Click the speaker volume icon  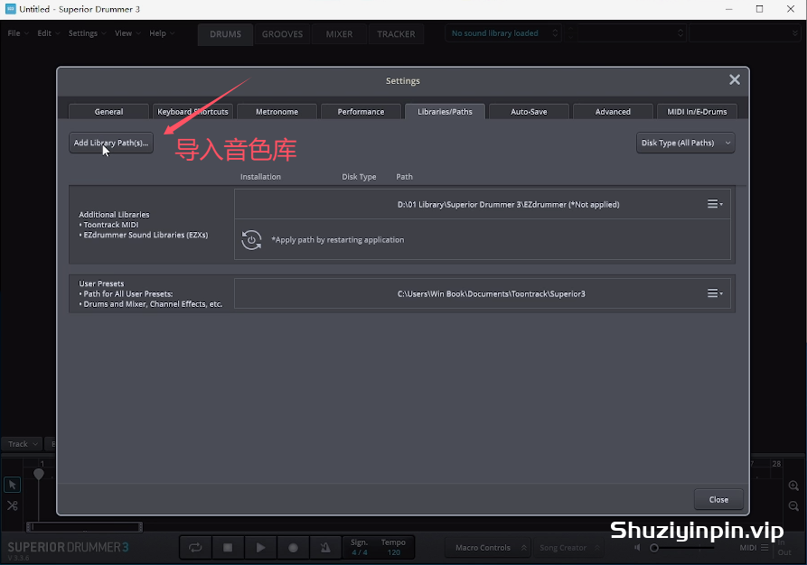point(638,548)
